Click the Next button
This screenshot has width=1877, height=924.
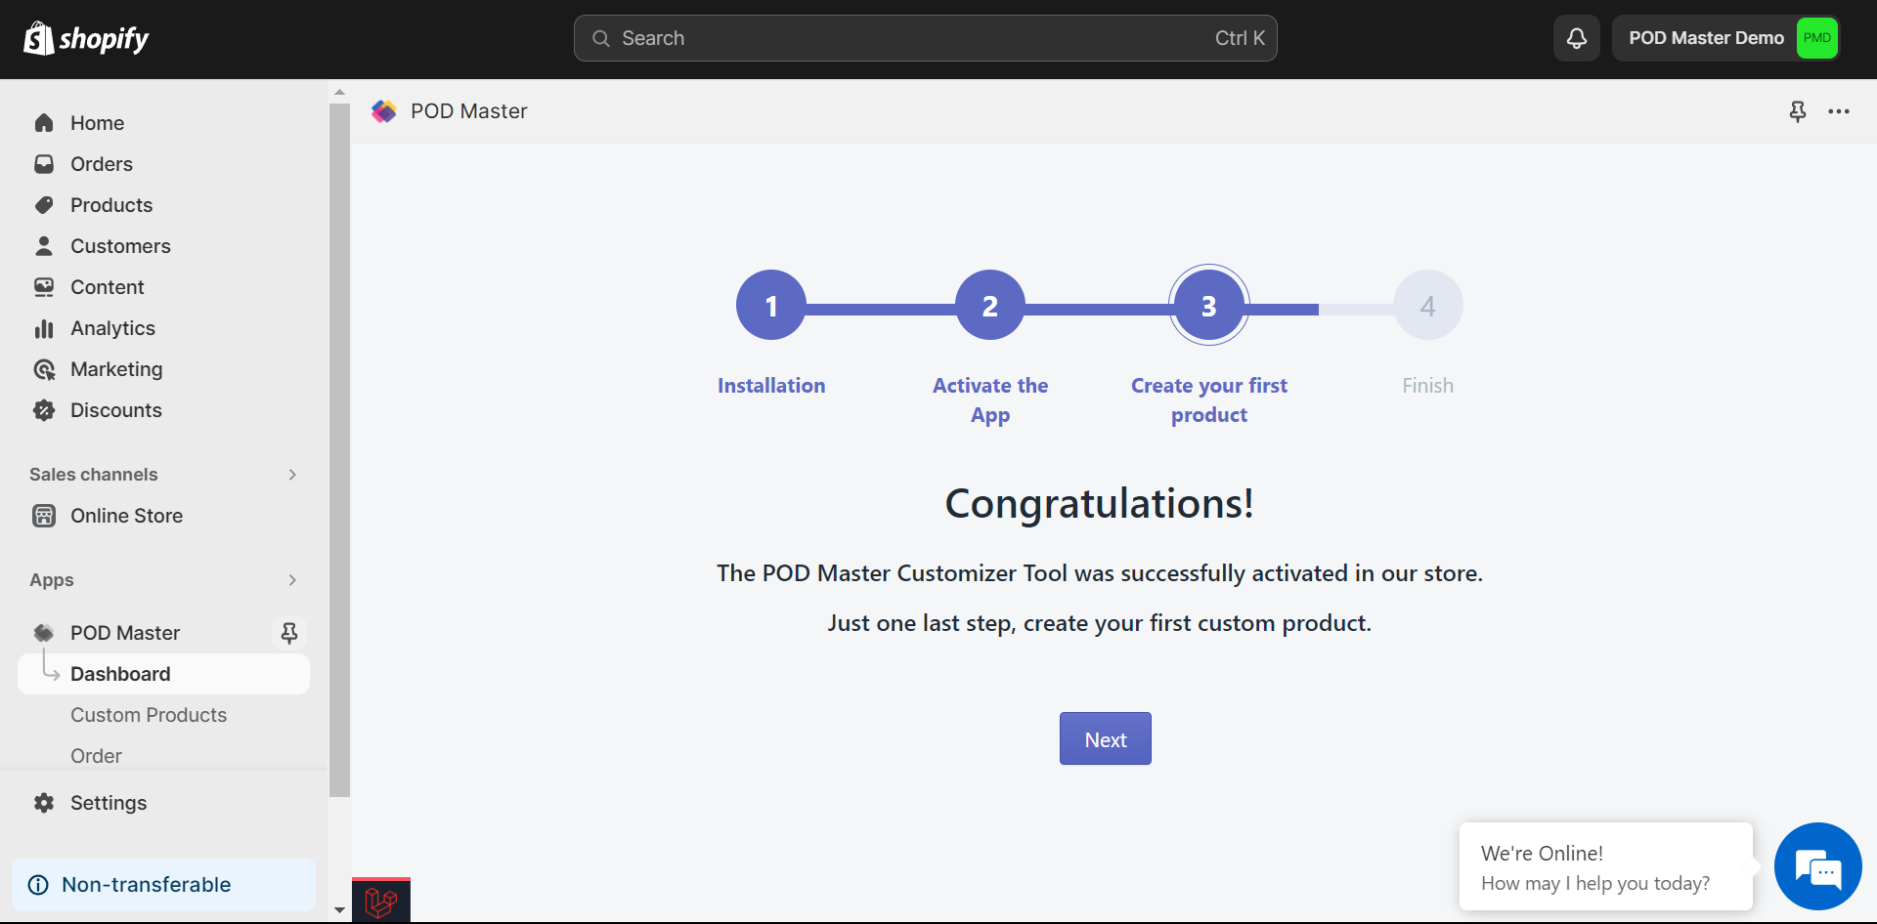(1105, 738)
